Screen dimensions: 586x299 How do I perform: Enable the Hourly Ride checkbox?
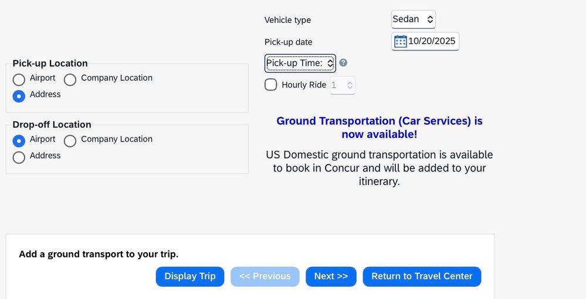[x=270, y=85]
